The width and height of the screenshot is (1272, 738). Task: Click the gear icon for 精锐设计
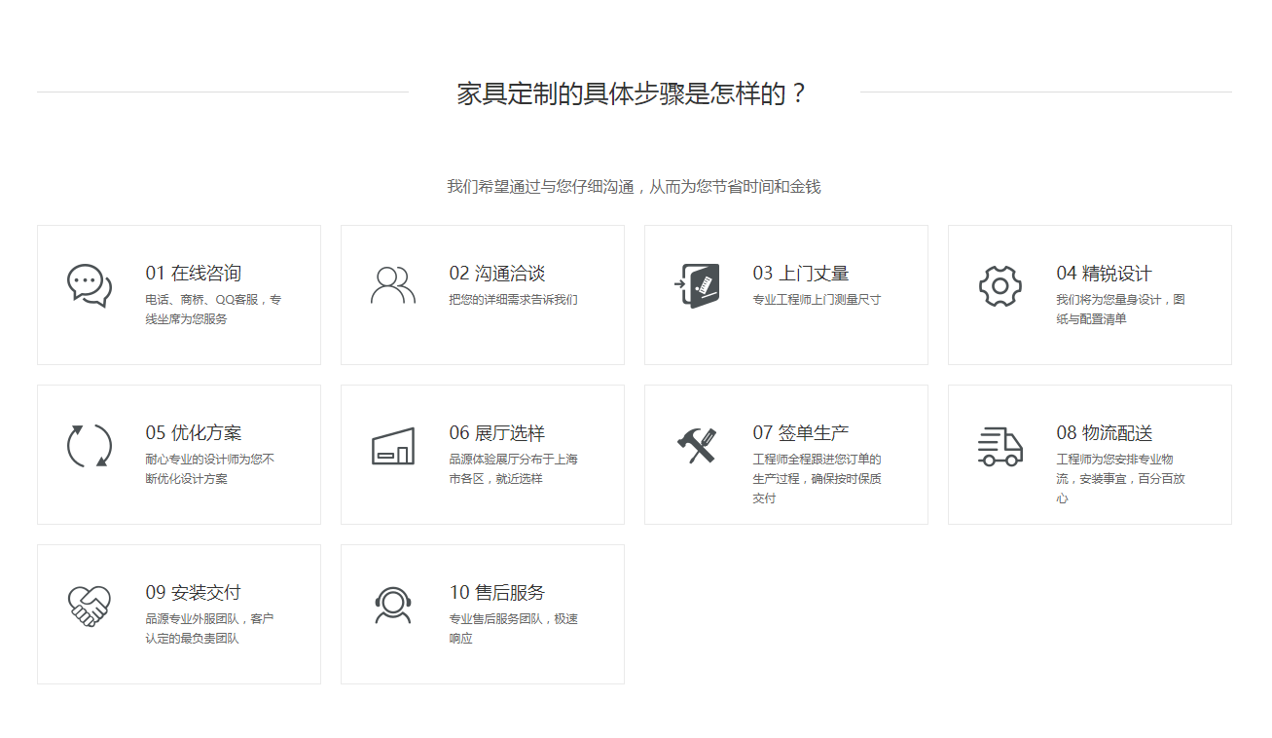[1000, 286]
